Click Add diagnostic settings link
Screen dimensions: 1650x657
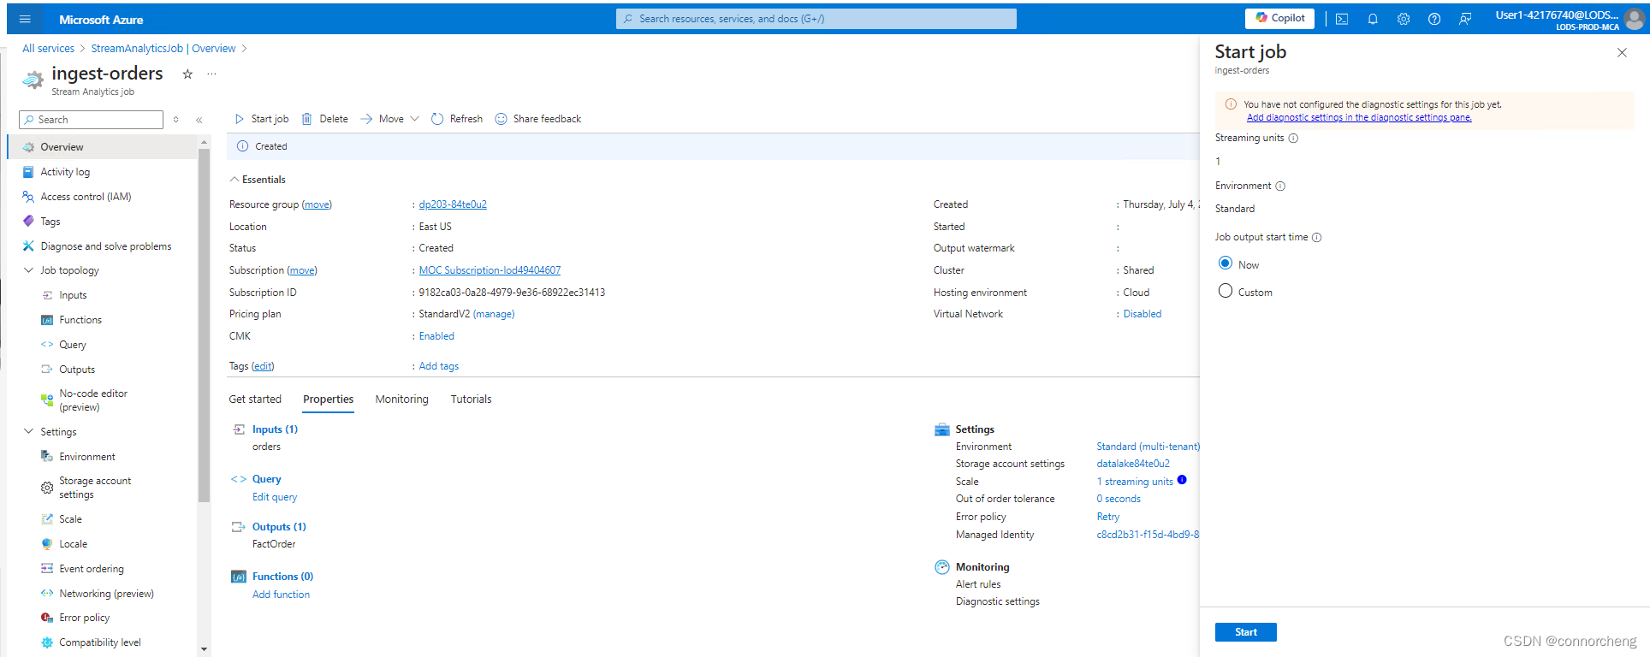click(x=1359, y=117)
